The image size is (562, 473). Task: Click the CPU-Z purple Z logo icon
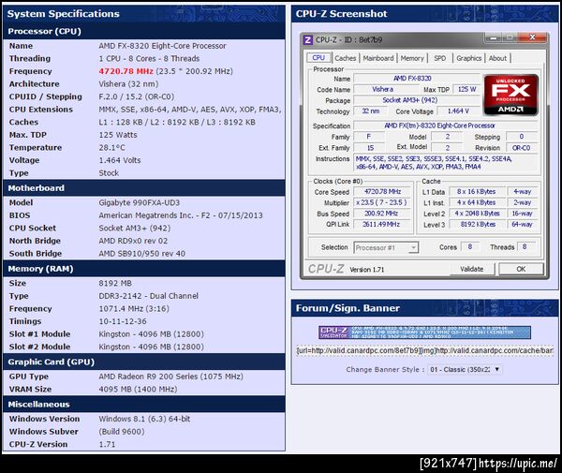[x=307, y=39]
